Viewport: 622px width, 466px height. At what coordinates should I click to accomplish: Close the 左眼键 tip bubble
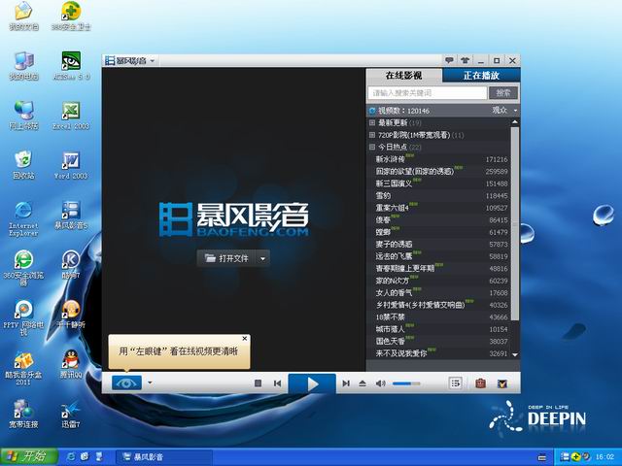point(245,339)
